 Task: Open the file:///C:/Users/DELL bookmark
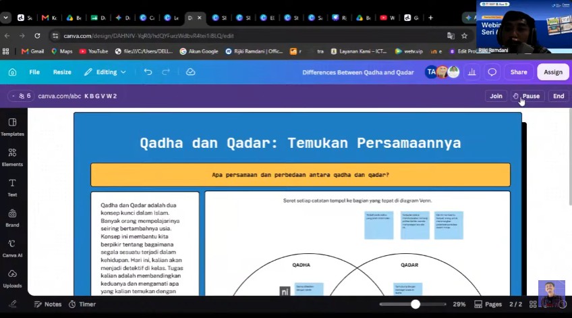point(144,51)
